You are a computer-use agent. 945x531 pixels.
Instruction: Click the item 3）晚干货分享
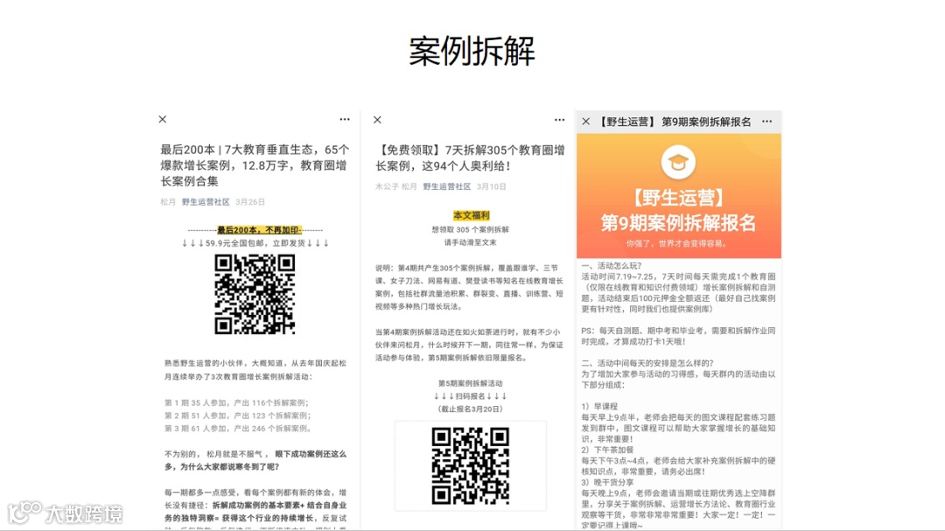(x=607, y=483)
